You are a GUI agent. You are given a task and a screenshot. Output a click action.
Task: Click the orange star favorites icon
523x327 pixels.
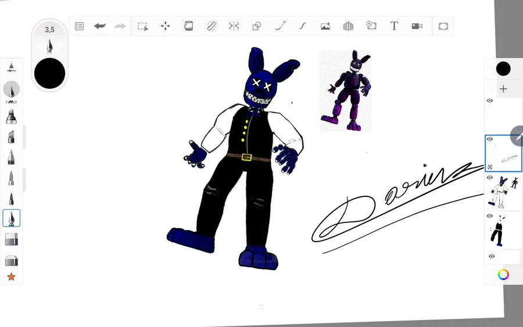pyautogui.click(x=12, y=276)
